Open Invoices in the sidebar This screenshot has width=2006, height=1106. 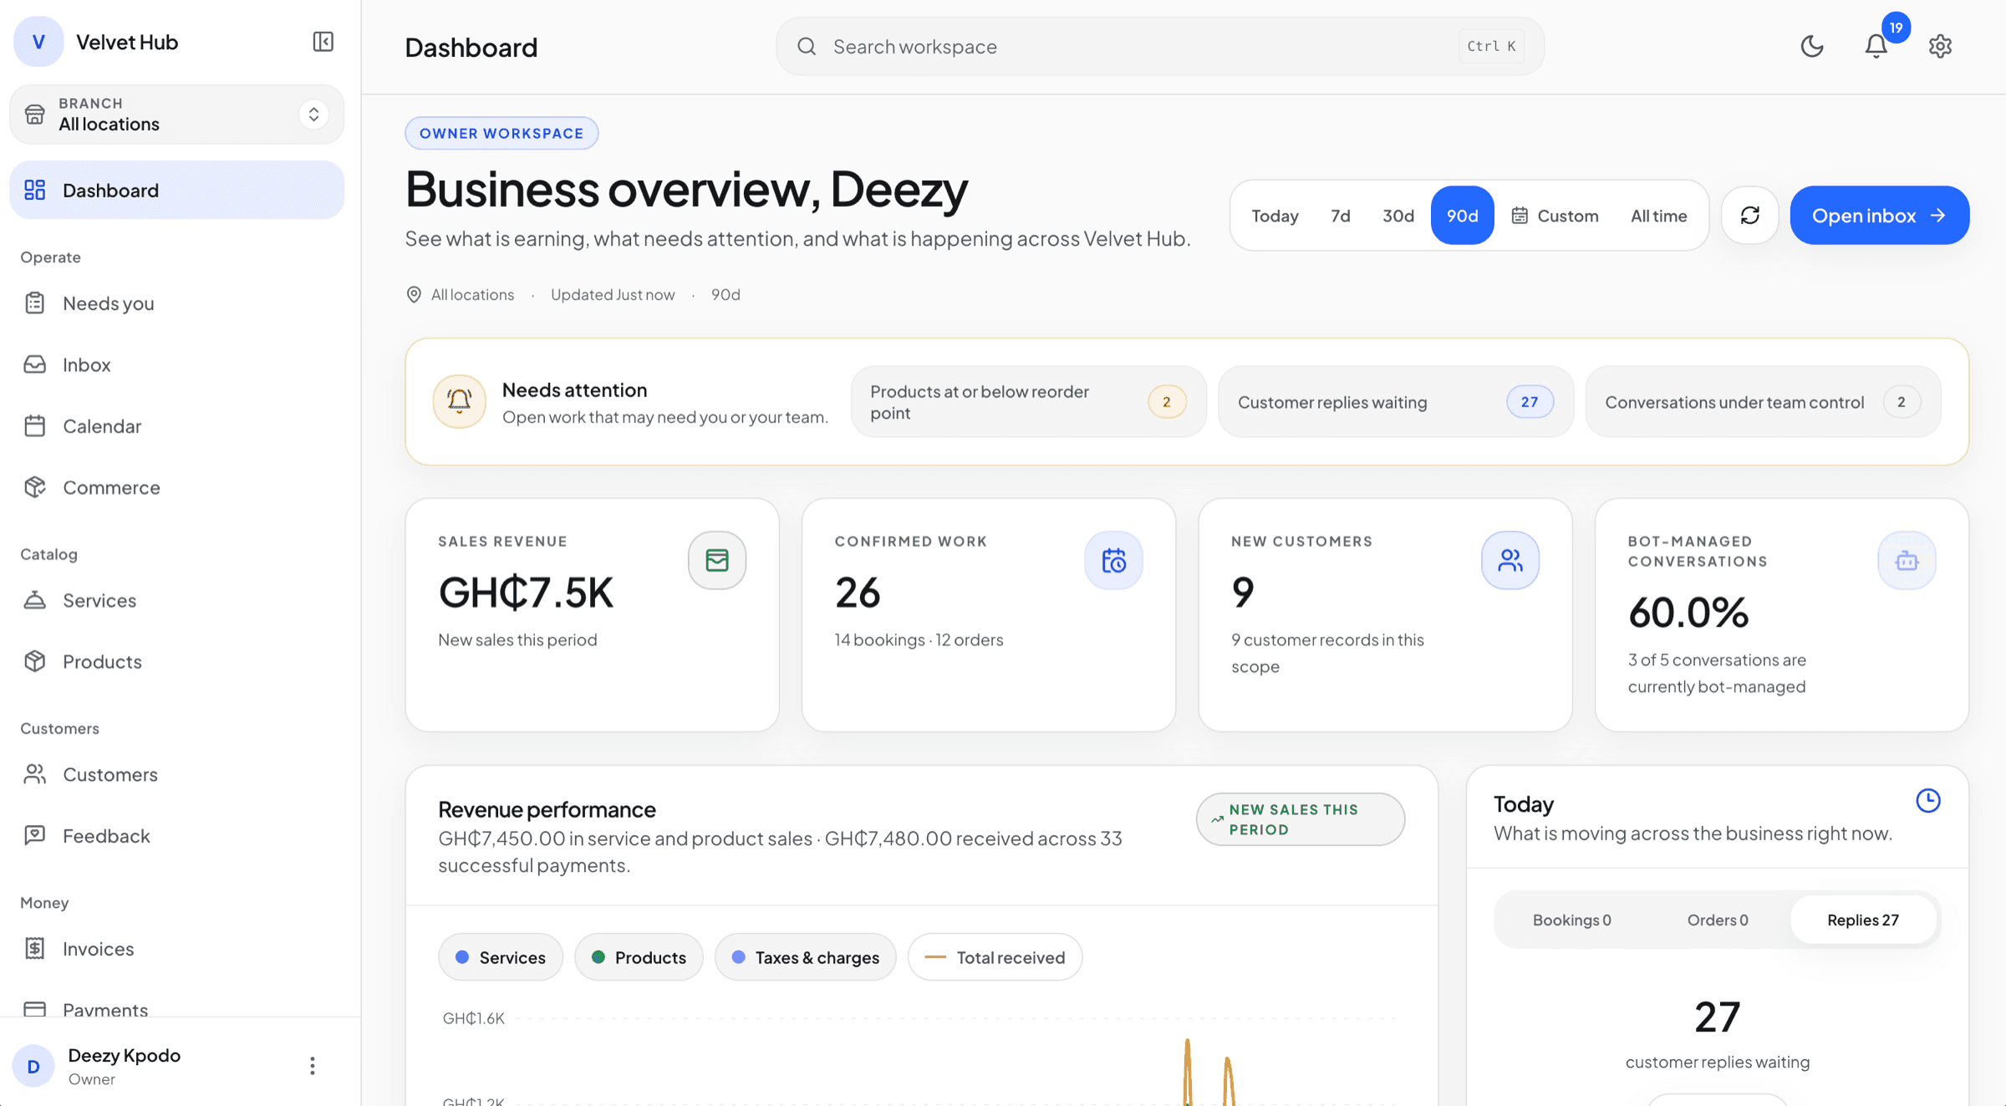[176, 949]
